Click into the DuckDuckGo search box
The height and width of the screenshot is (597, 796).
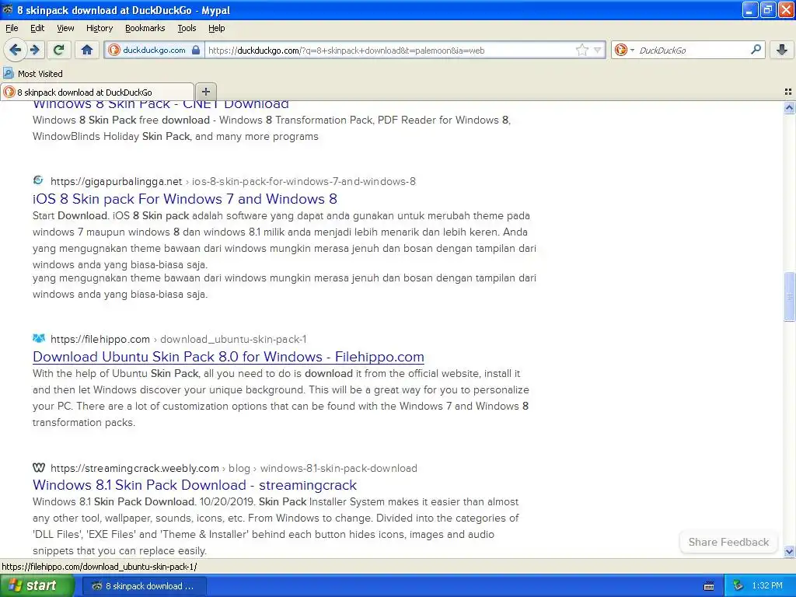(691, 50)
